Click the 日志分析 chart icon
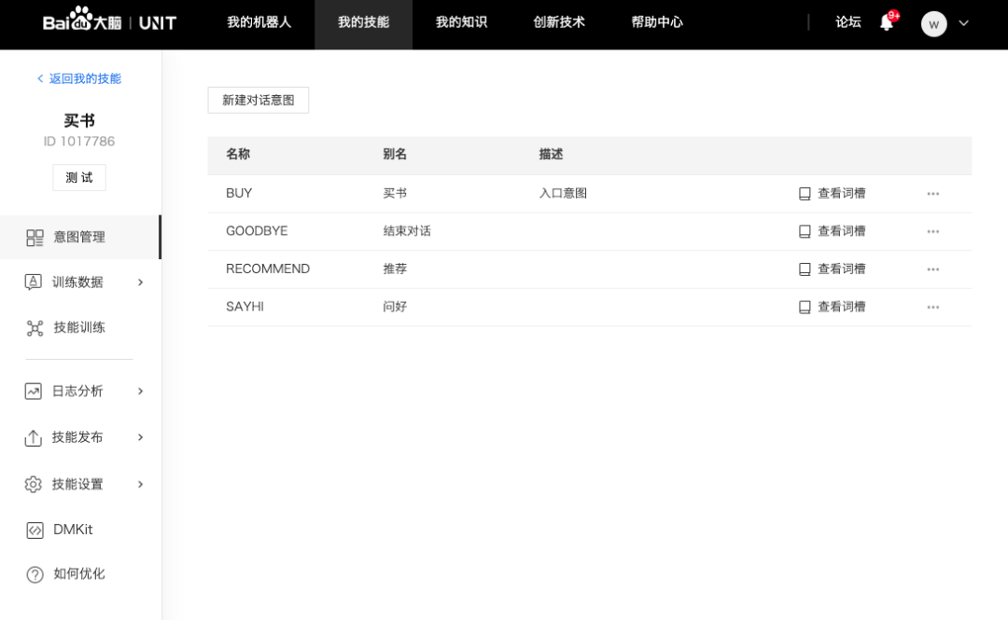 tap(34, 392)
